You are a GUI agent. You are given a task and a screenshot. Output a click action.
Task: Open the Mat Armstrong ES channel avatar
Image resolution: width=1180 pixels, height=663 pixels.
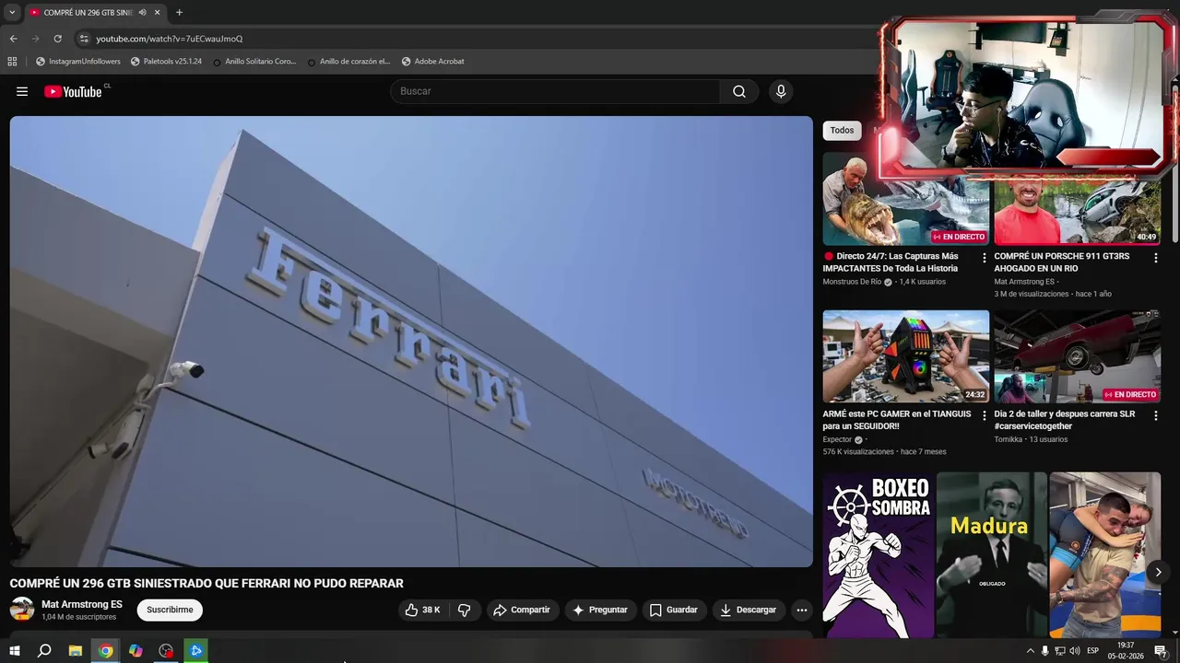(x=22, y=609)
